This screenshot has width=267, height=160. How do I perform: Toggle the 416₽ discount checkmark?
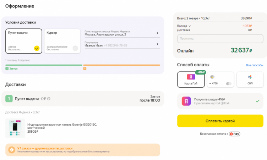(x=257, y=101)
